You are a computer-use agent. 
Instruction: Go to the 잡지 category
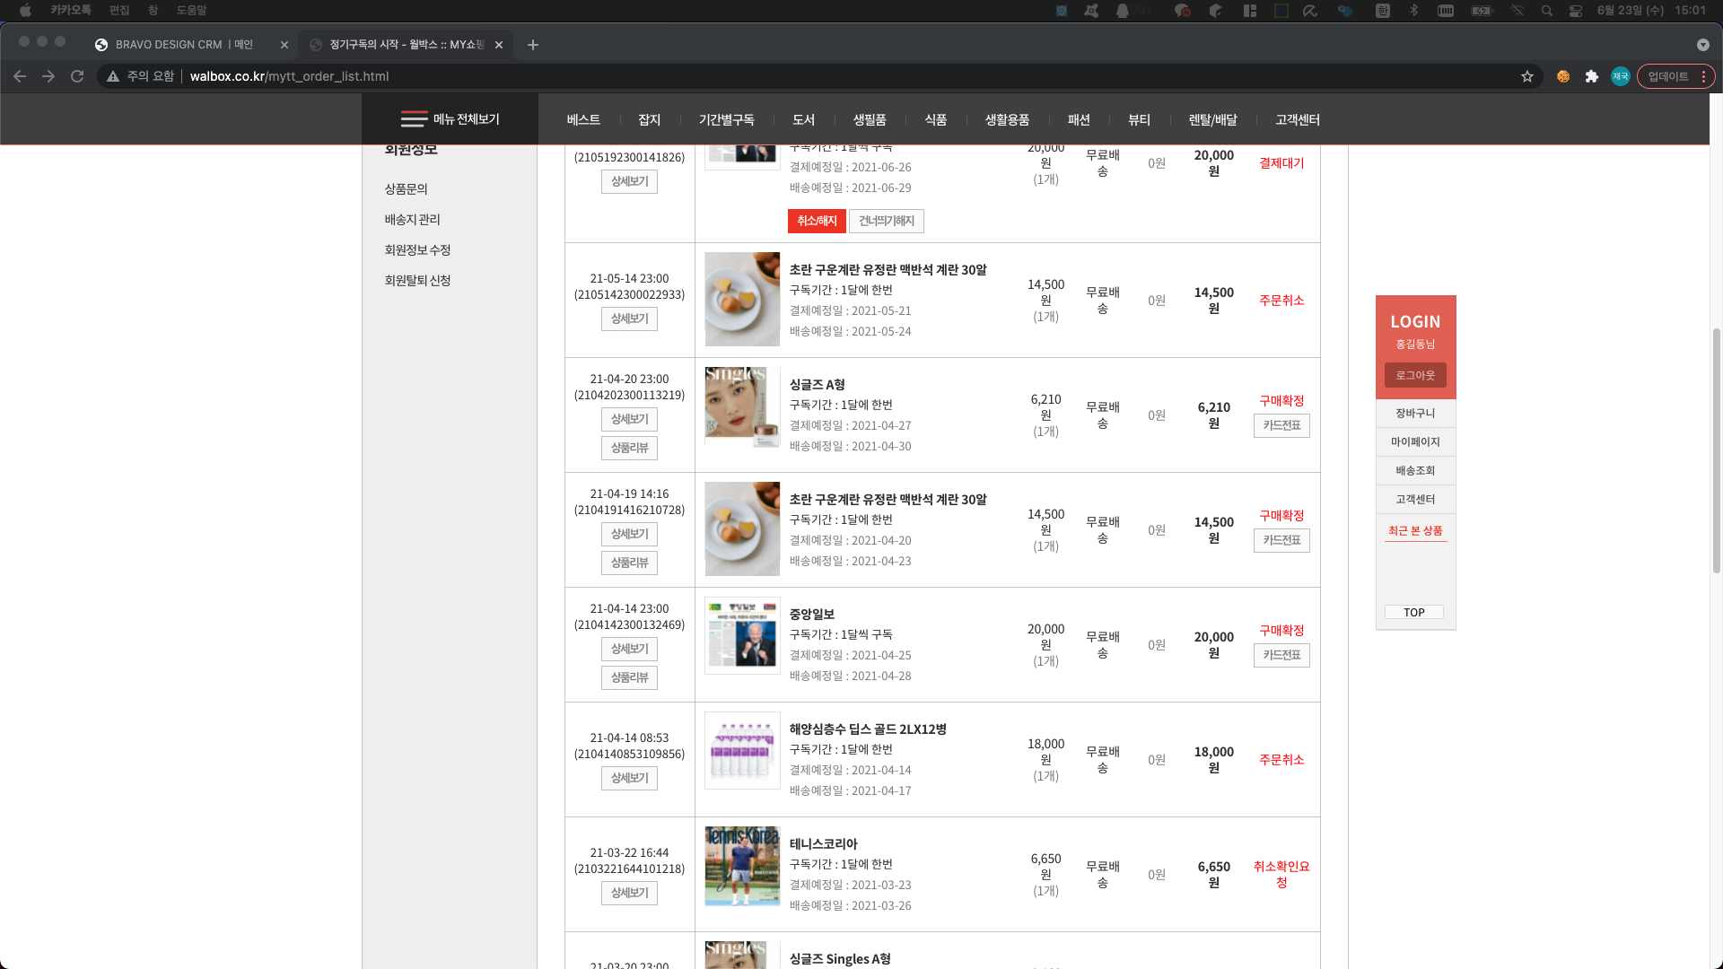point(649,119)
